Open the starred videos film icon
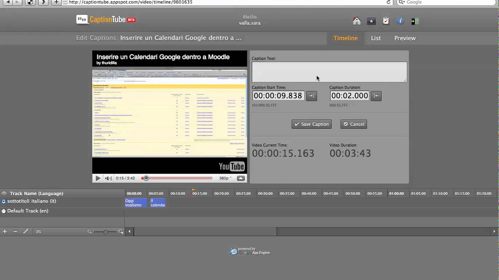This screenshot has height=280, width=499. 372,21
